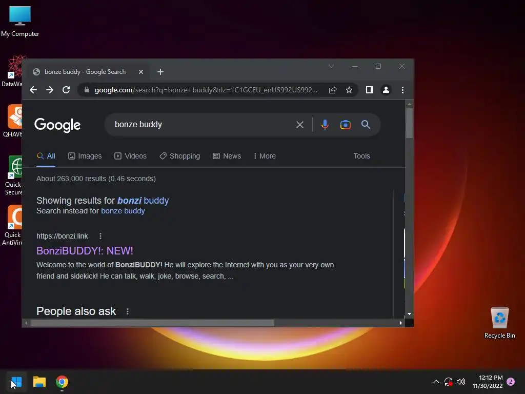Switch to Shopping results tab
This screenshot has width=525, height=394.
click(180, 156)
